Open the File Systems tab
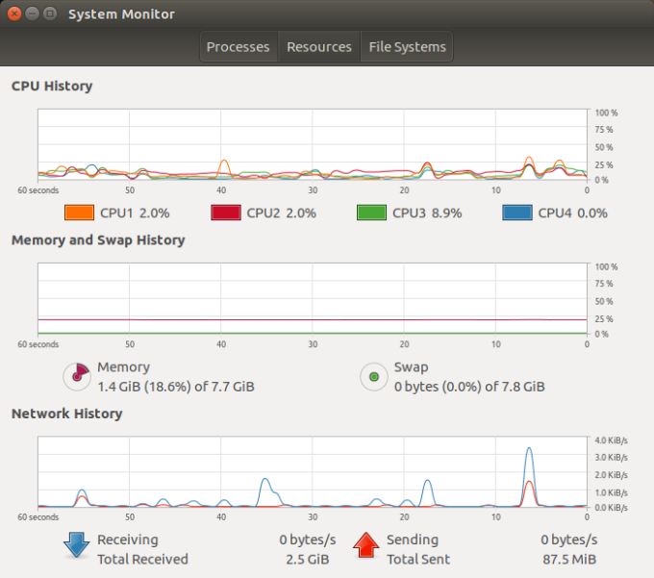 (407, 47)
